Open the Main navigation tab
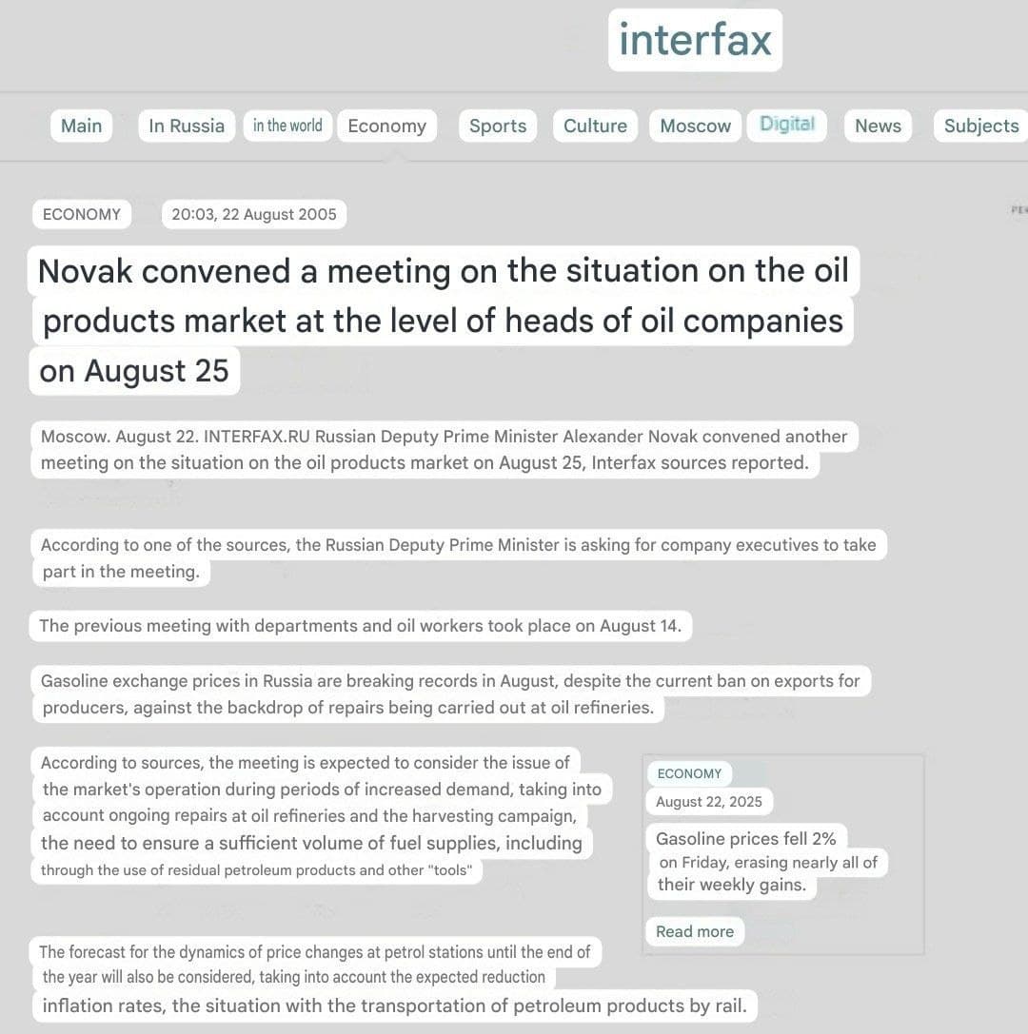Screen dimensions: 1028x1034 [x=81, y=126]
